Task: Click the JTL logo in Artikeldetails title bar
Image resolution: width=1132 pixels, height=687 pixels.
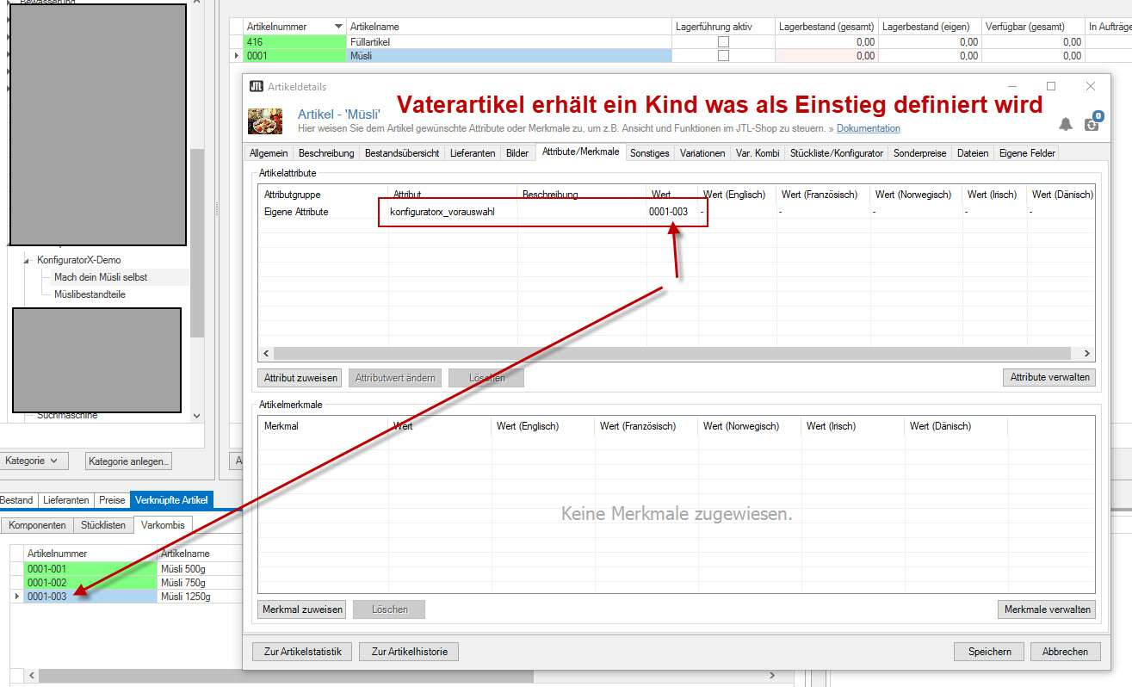Action: pyautogui.click(x=256, y=86)
